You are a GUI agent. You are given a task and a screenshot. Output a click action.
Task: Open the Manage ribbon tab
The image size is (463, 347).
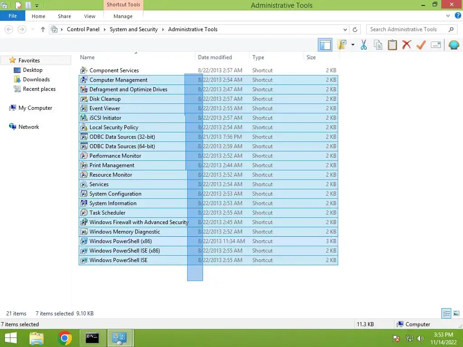[123, 16]
